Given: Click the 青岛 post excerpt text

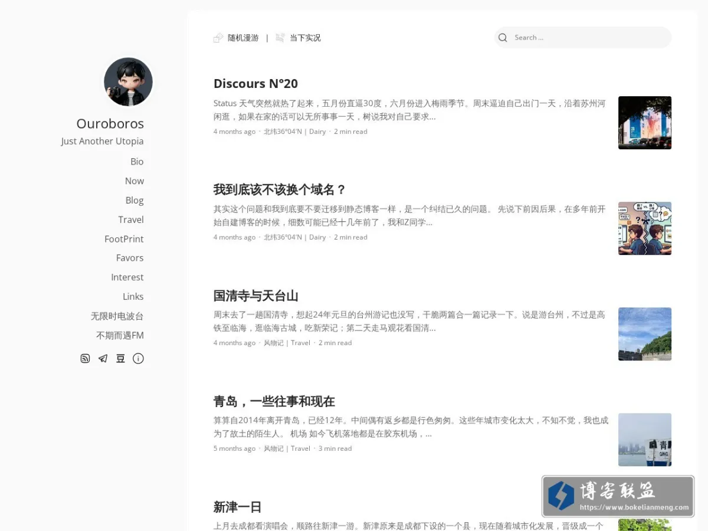Looking at the screenshot, I should [x=411, y=427].
